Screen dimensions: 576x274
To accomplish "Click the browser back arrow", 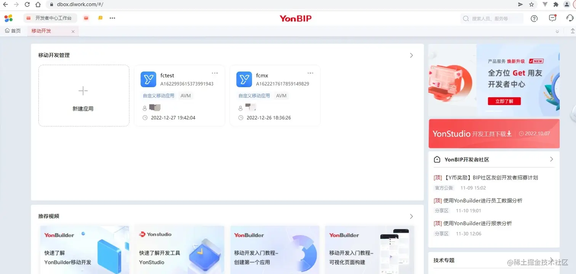I will [x=5, y=5].
